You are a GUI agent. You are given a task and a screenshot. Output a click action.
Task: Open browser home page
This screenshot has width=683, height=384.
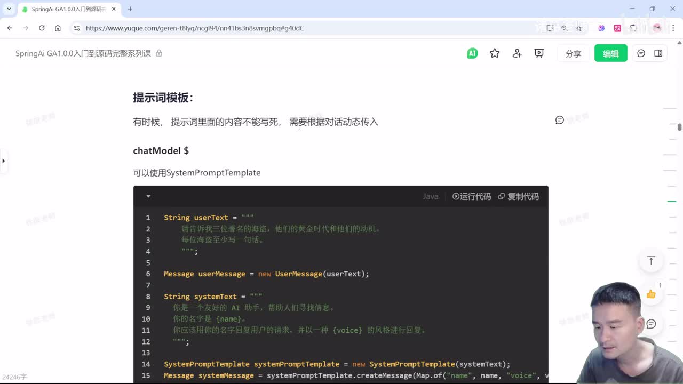coord(58,28)
